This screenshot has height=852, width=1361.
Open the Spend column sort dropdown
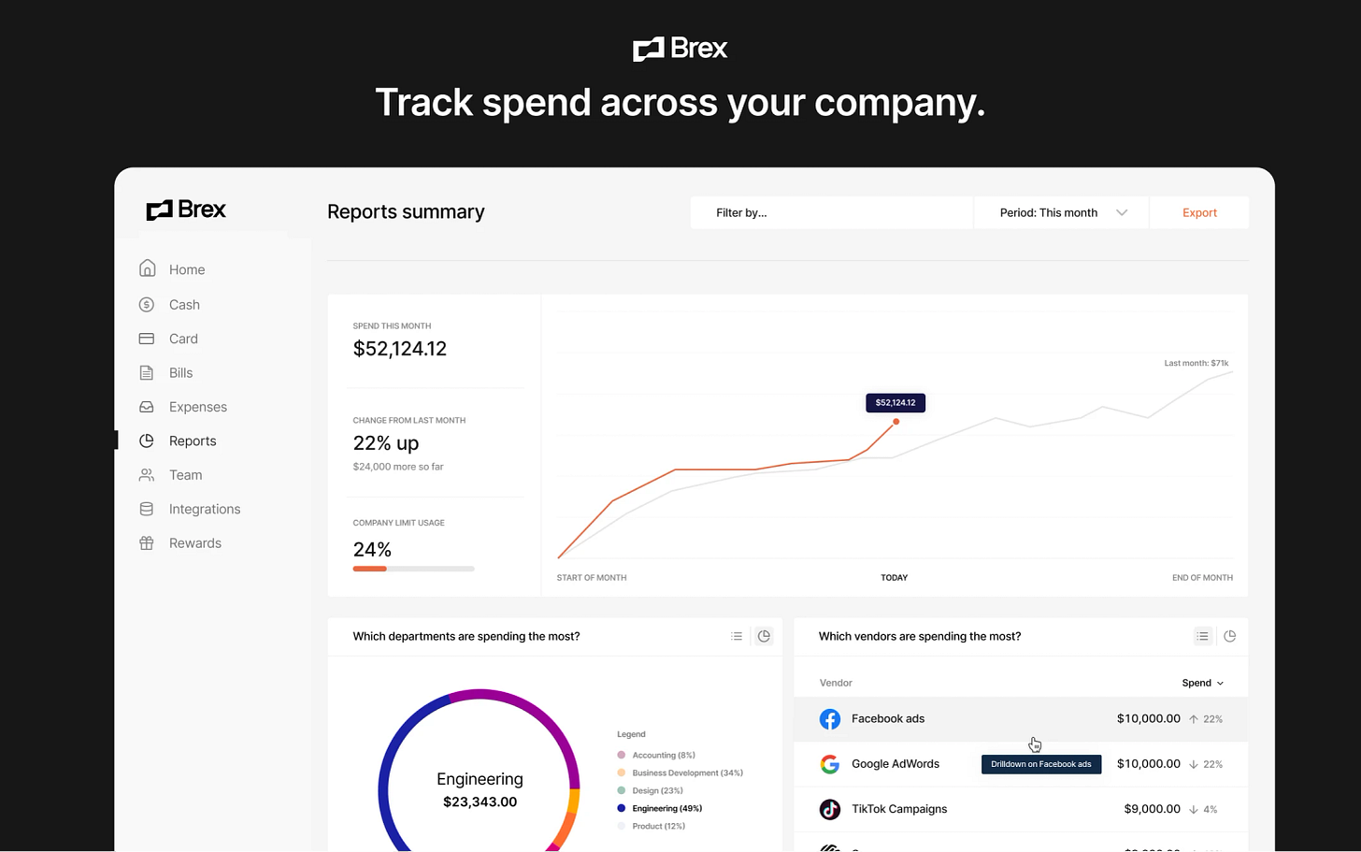(1203, 683)
